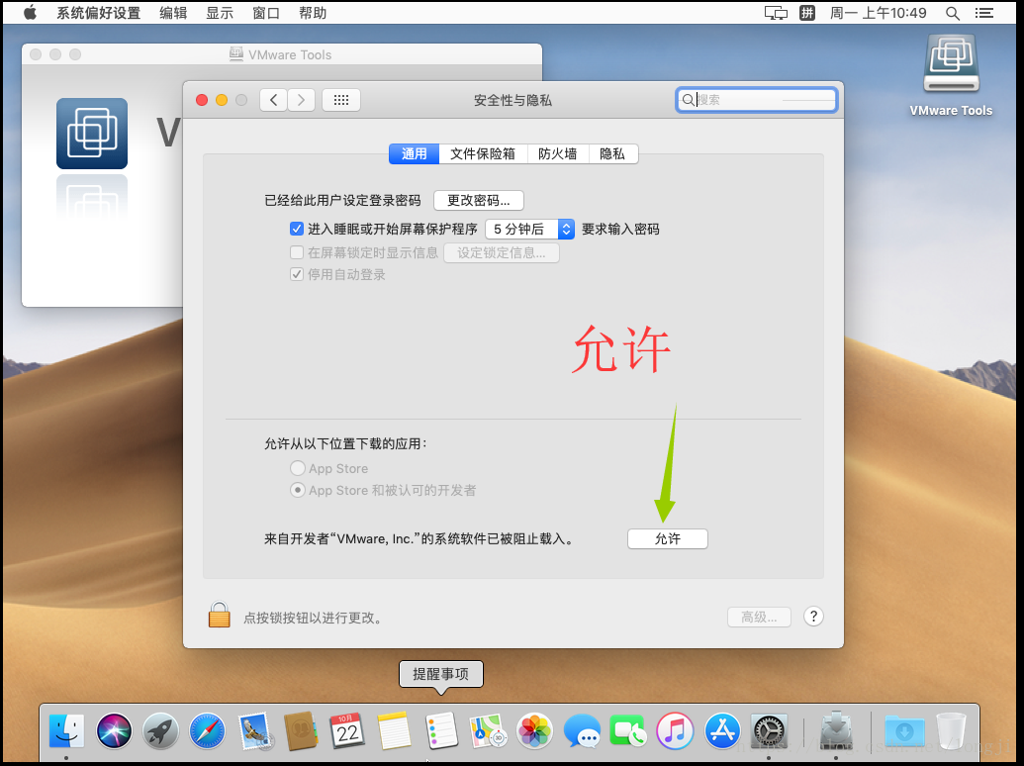Open Contacts book icon in Dock
The image size is (1024, 766).
click(x=301, y=730)
